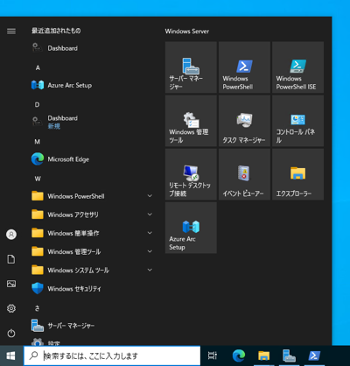This screenshot has width=350, height=366.
Task: Open File Explorer from the taskbar
Action: tap(264, 355)
